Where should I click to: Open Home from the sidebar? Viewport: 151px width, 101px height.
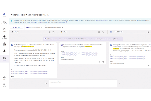point(4,15)
